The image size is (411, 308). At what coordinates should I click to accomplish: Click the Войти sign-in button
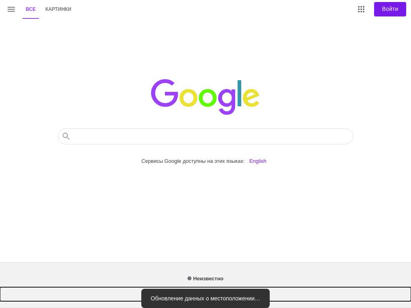coord(390,9)
